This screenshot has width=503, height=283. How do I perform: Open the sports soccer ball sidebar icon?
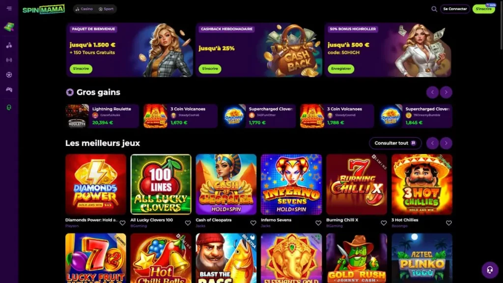coord(9,75)
